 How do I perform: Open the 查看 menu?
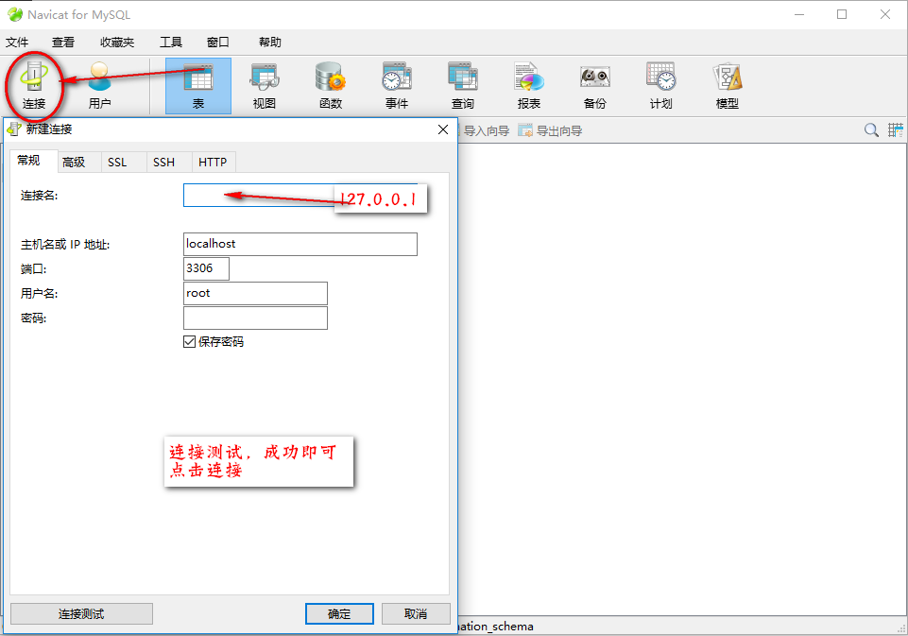point(63,43)
